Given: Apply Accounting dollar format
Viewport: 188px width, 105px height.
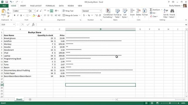Looking at the screenshot, I should coord(84,15).
